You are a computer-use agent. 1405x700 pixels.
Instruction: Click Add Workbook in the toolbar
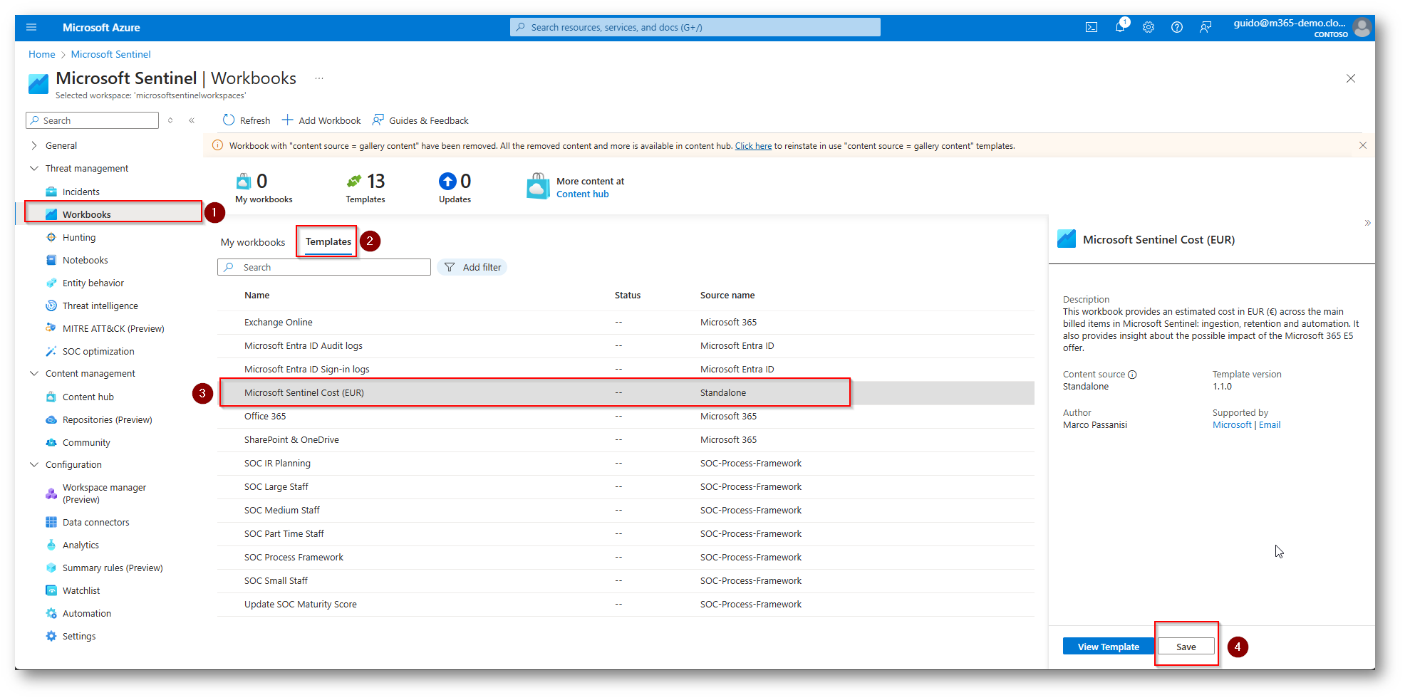pyautogui.click(x=321, y=120)
